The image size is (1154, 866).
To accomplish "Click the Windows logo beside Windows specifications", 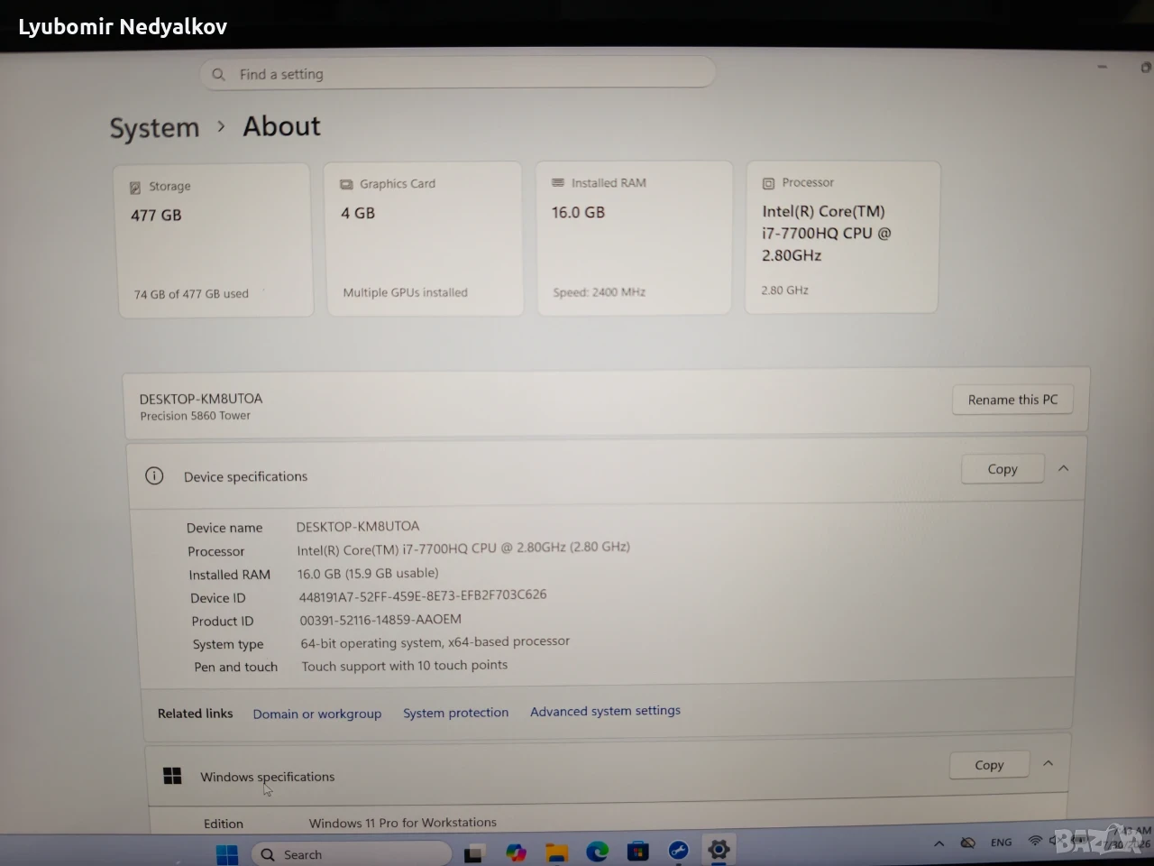I will (172, 776).
